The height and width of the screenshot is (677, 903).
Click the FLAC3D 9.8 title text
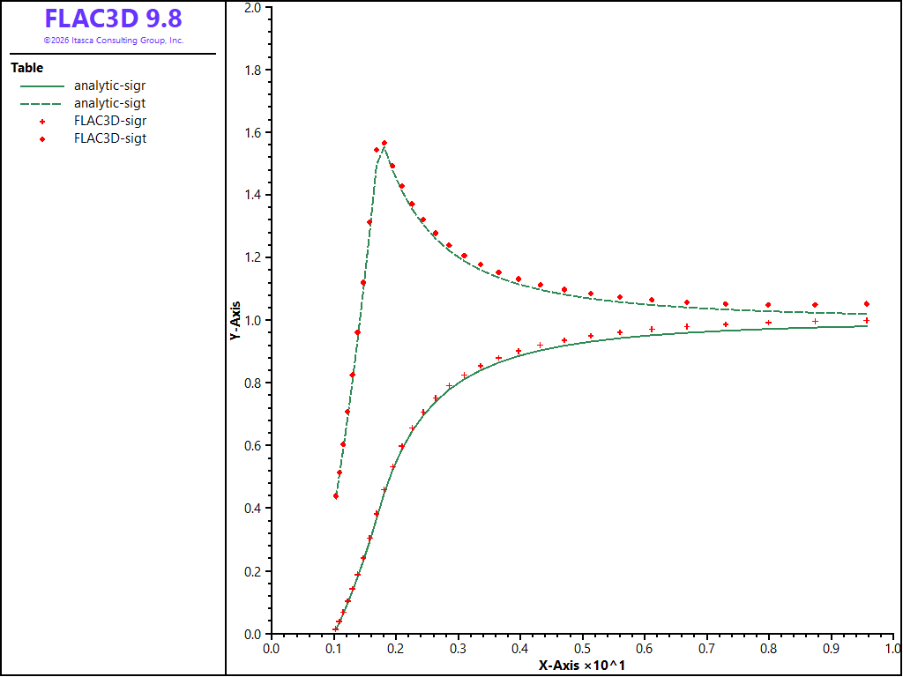pos(114,19)
